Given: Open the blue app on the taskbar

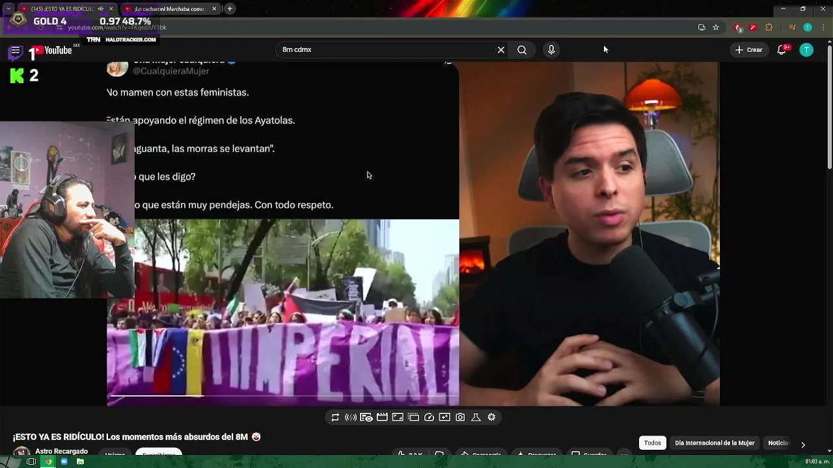Looking at the screenshot, I should coord(64,461).
